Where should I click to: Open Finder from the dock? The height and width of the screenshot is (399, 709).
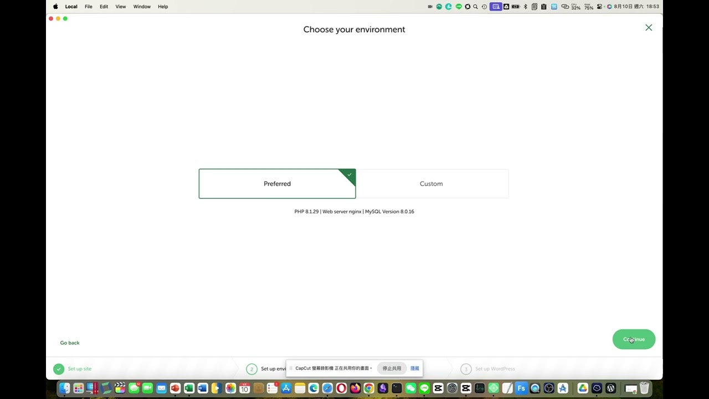pyautogui.click(x=65, y=388)
